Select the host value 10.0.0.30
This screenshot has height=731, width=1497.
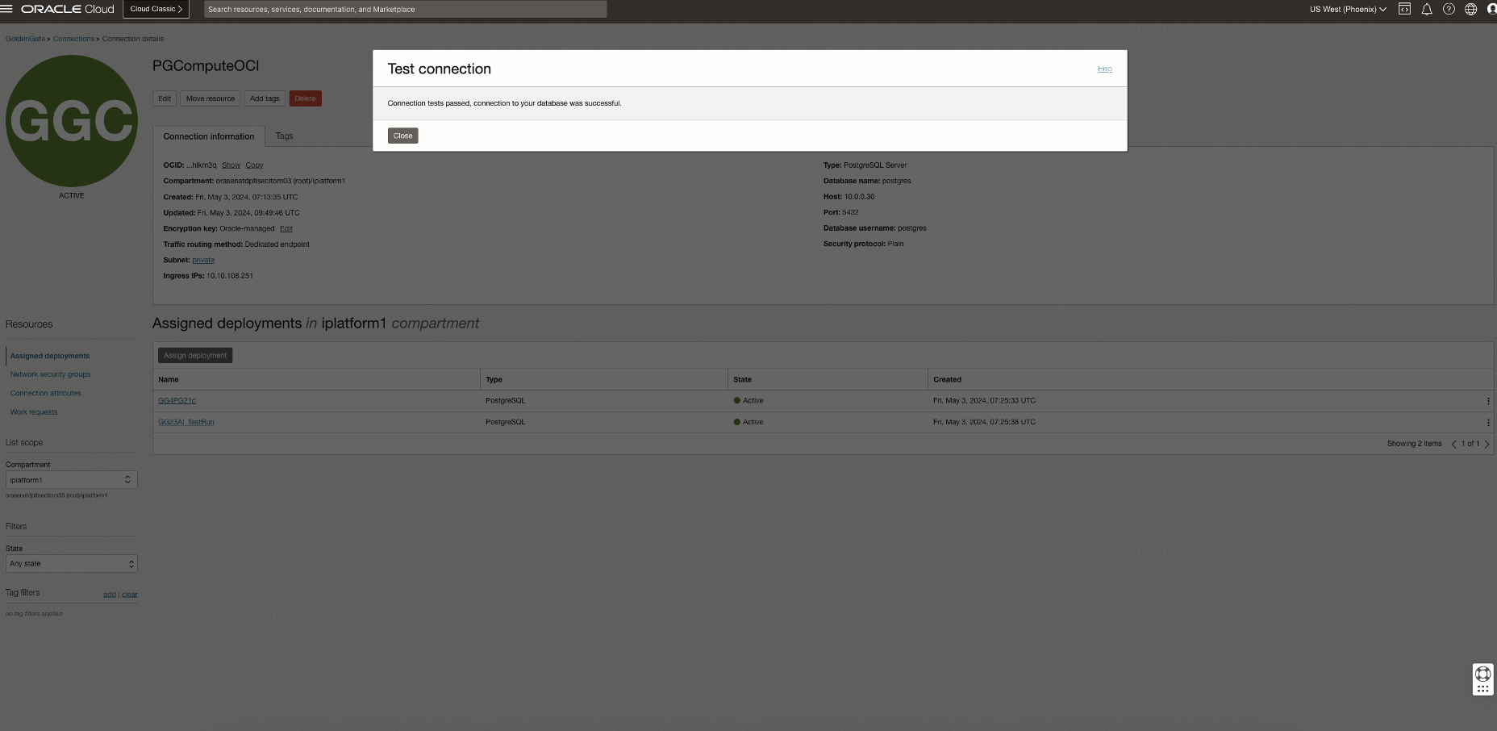pos(860,197)
